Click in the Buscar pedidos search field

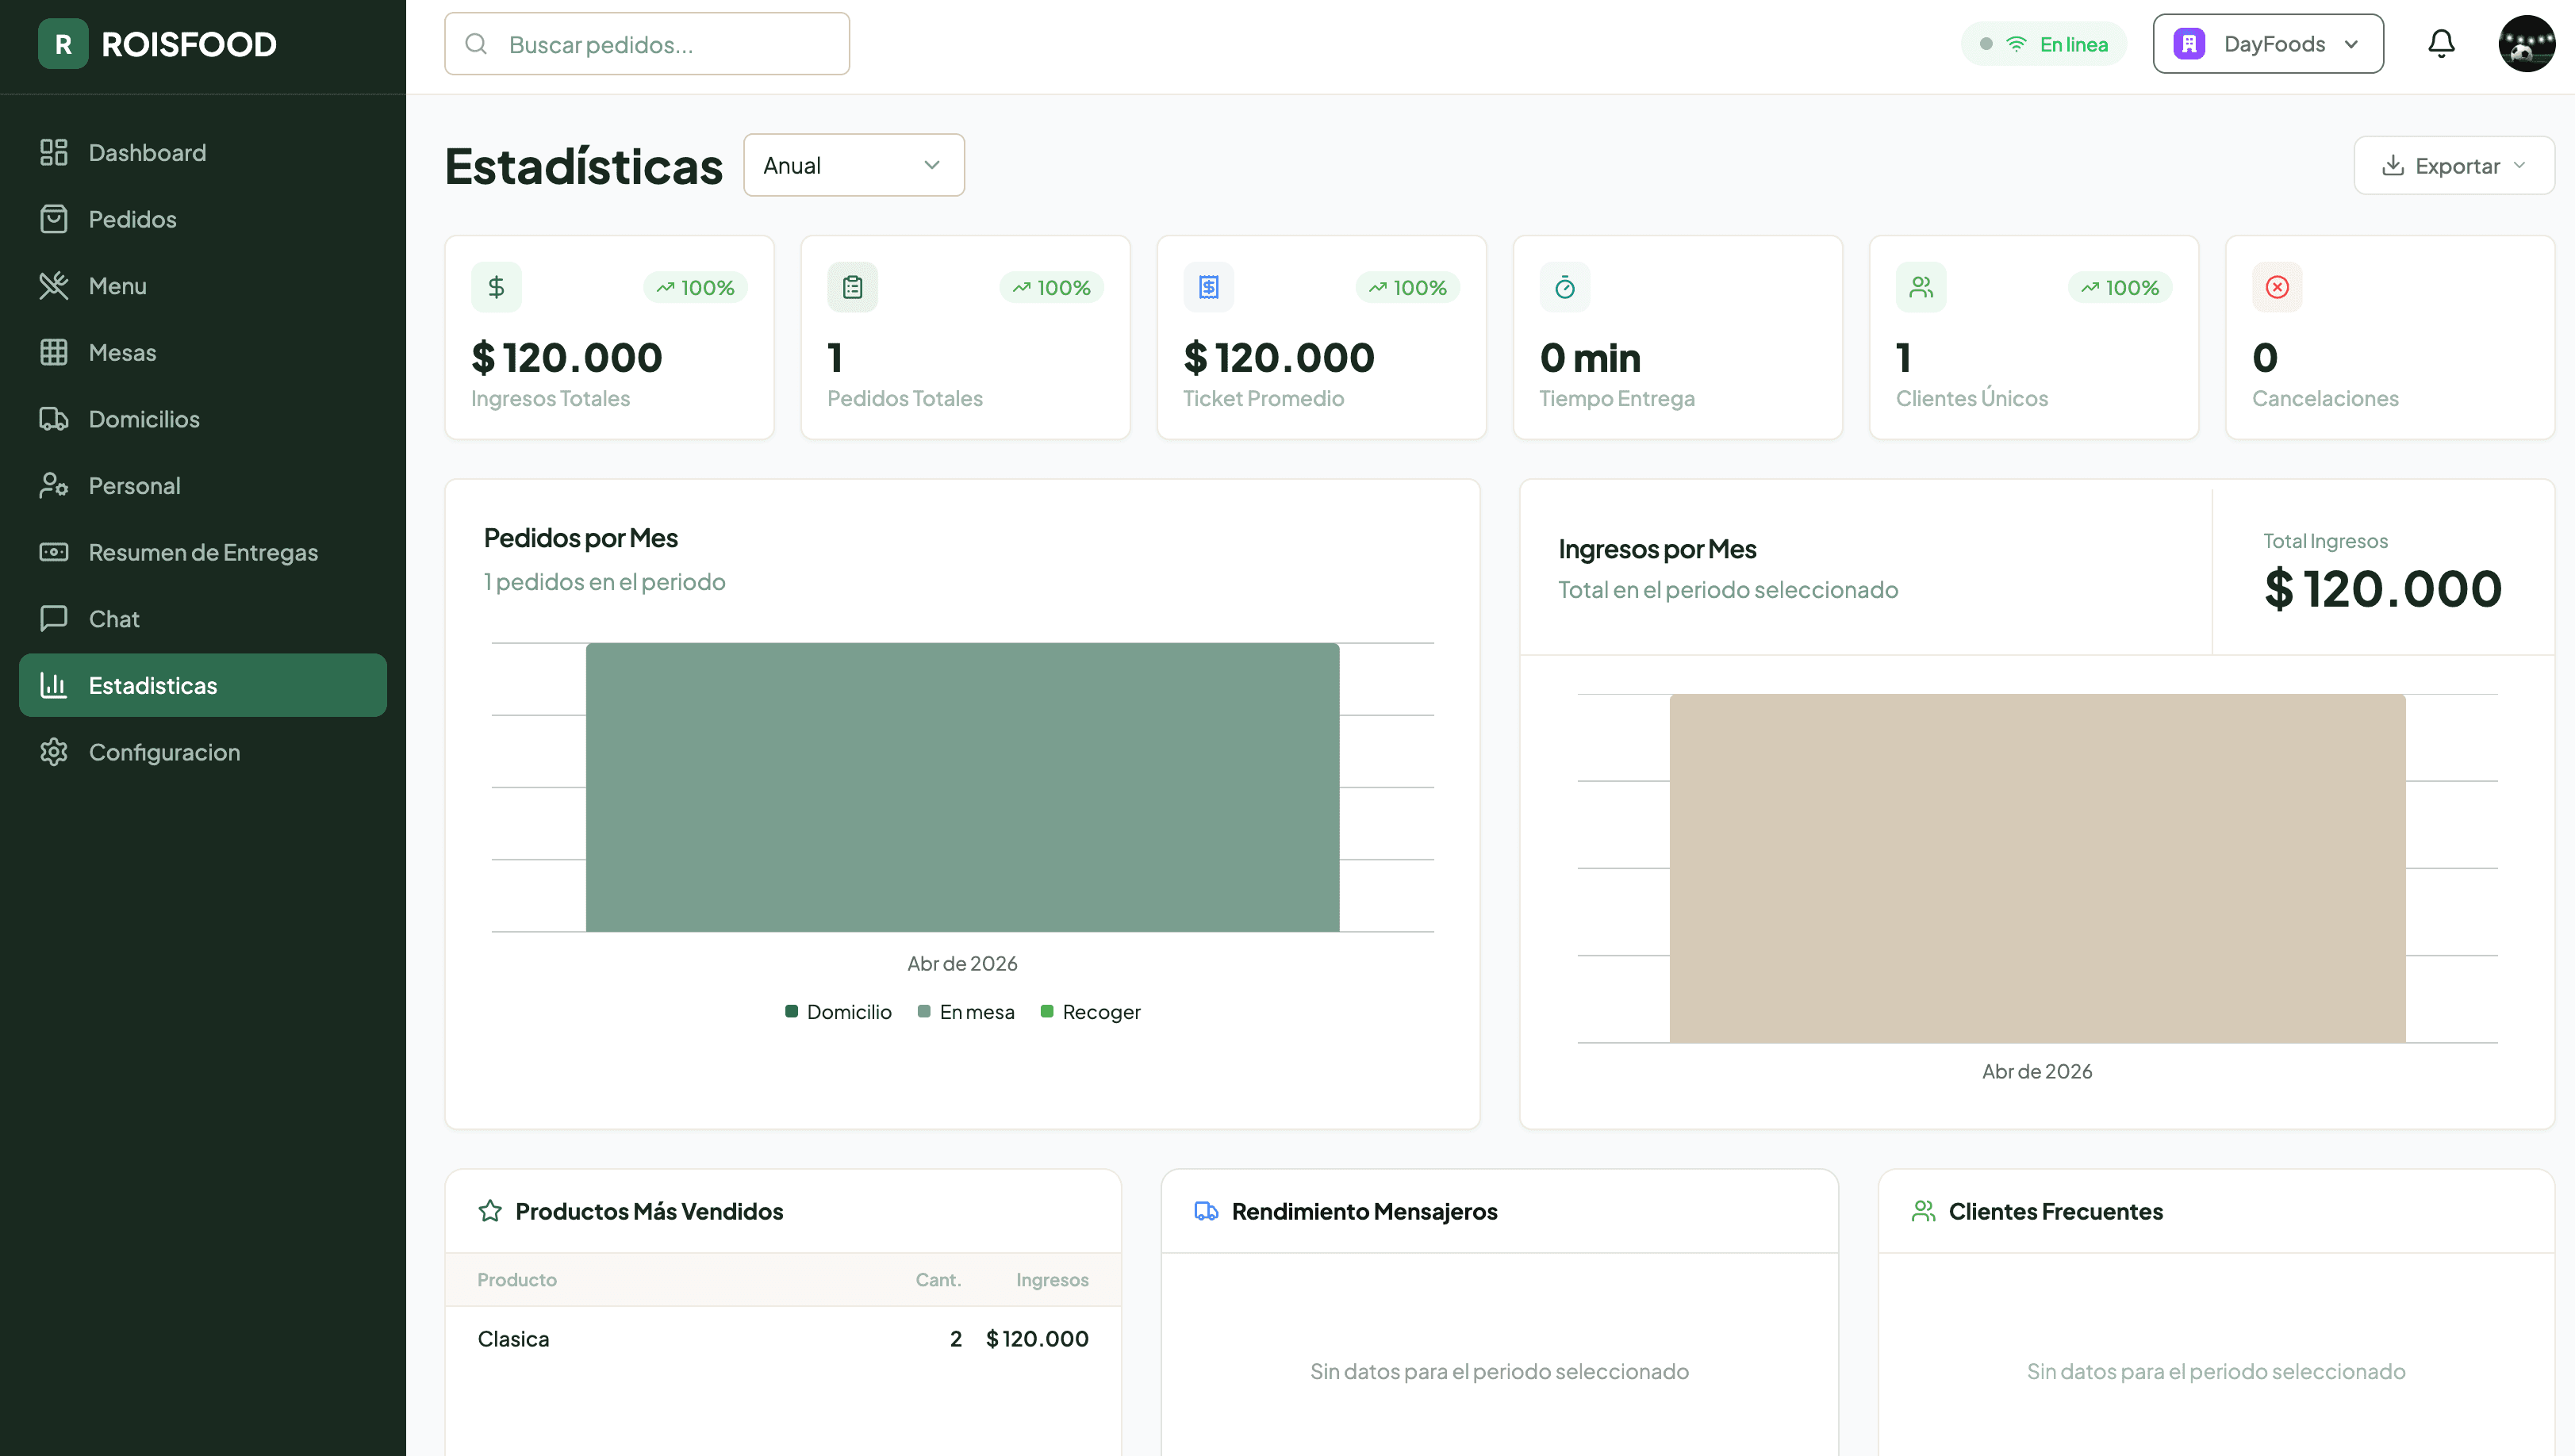647,44
